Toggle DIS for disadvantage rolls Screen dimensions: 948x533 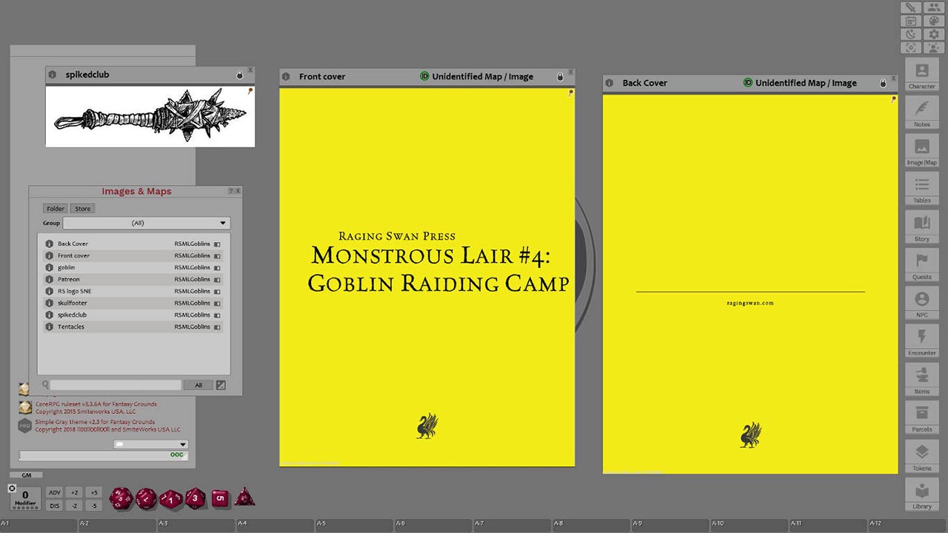tap(56, 505)
